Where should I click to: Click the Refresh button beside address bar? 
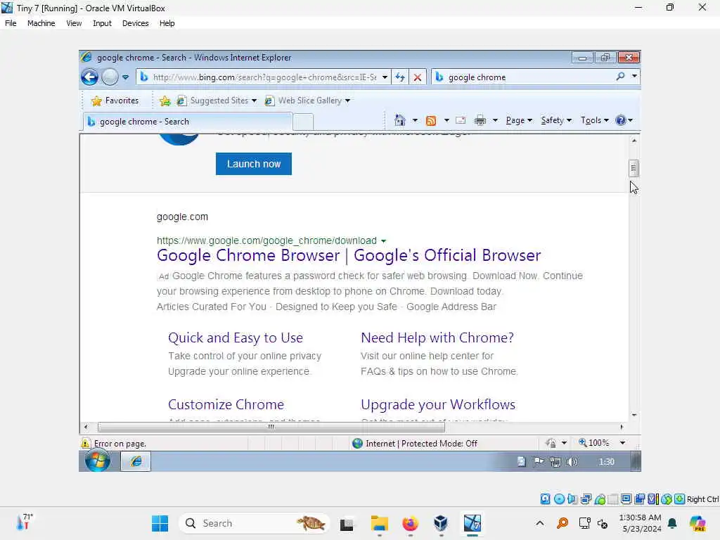tap(400, 77)
